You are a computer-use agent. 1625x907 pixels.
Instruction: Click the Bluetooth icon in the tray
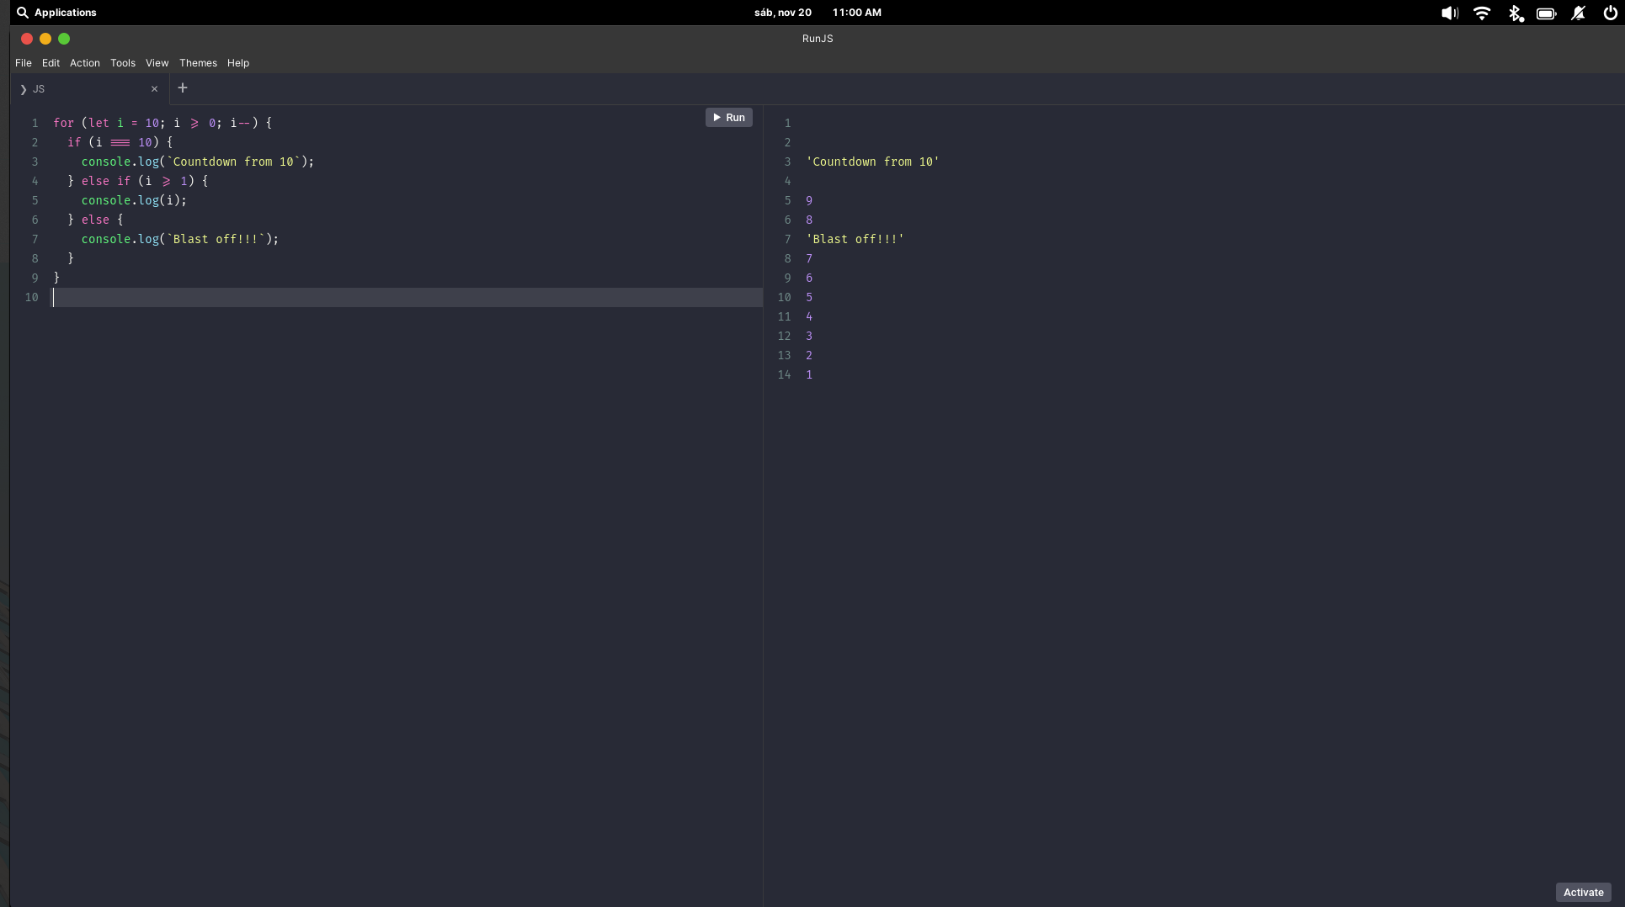tap(1516, 13)
